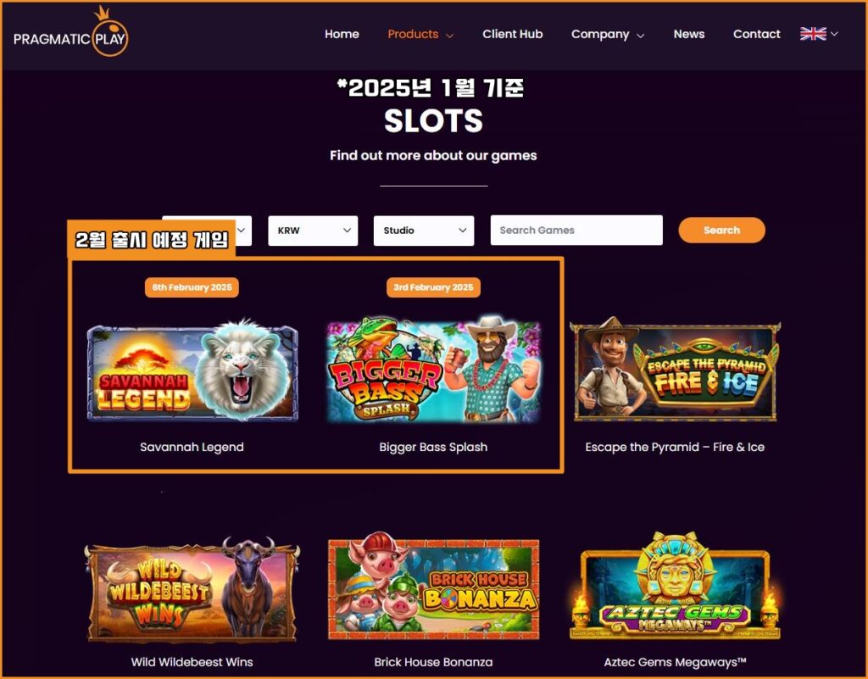Open the News page

point(688,34)
